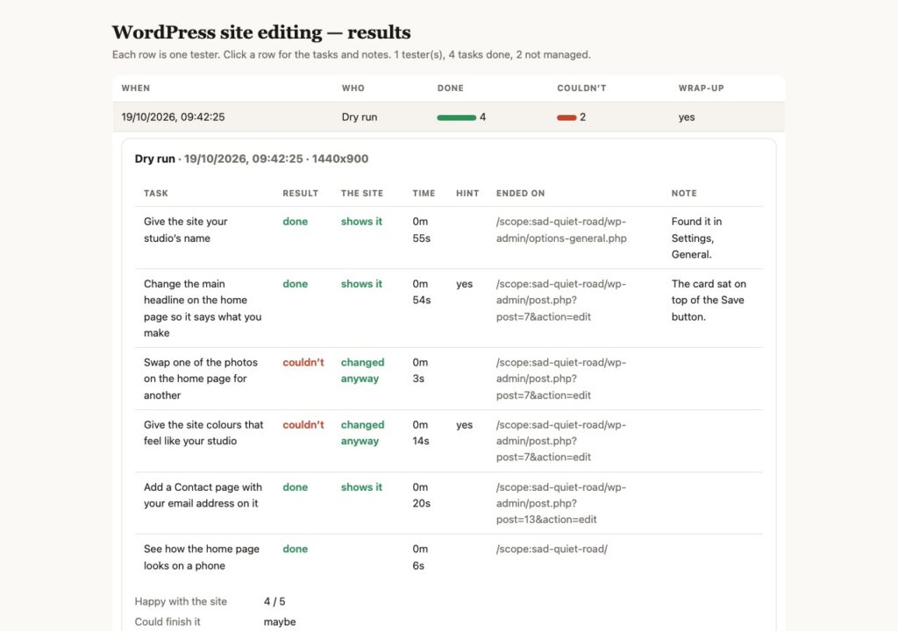The height and width of the screenshot is (631, 898).
Task: Click the detail header 'Dry run · 19/10/2026'
Action: (252, 159)
